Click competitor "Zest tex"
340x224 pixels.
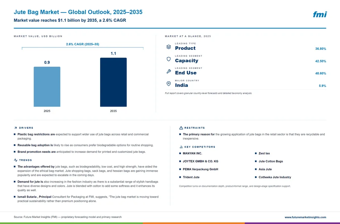[264, 153]
